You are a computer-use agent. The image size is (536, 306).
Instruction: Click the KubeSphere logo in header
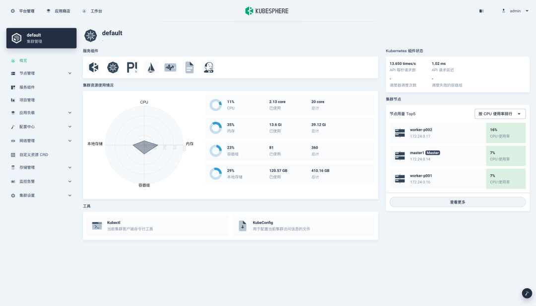pyautogui.click(x=267, y=11)
